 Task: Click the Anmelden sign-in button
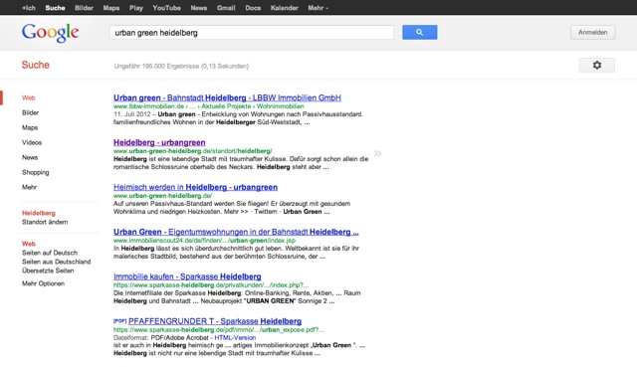coord(593,32)
